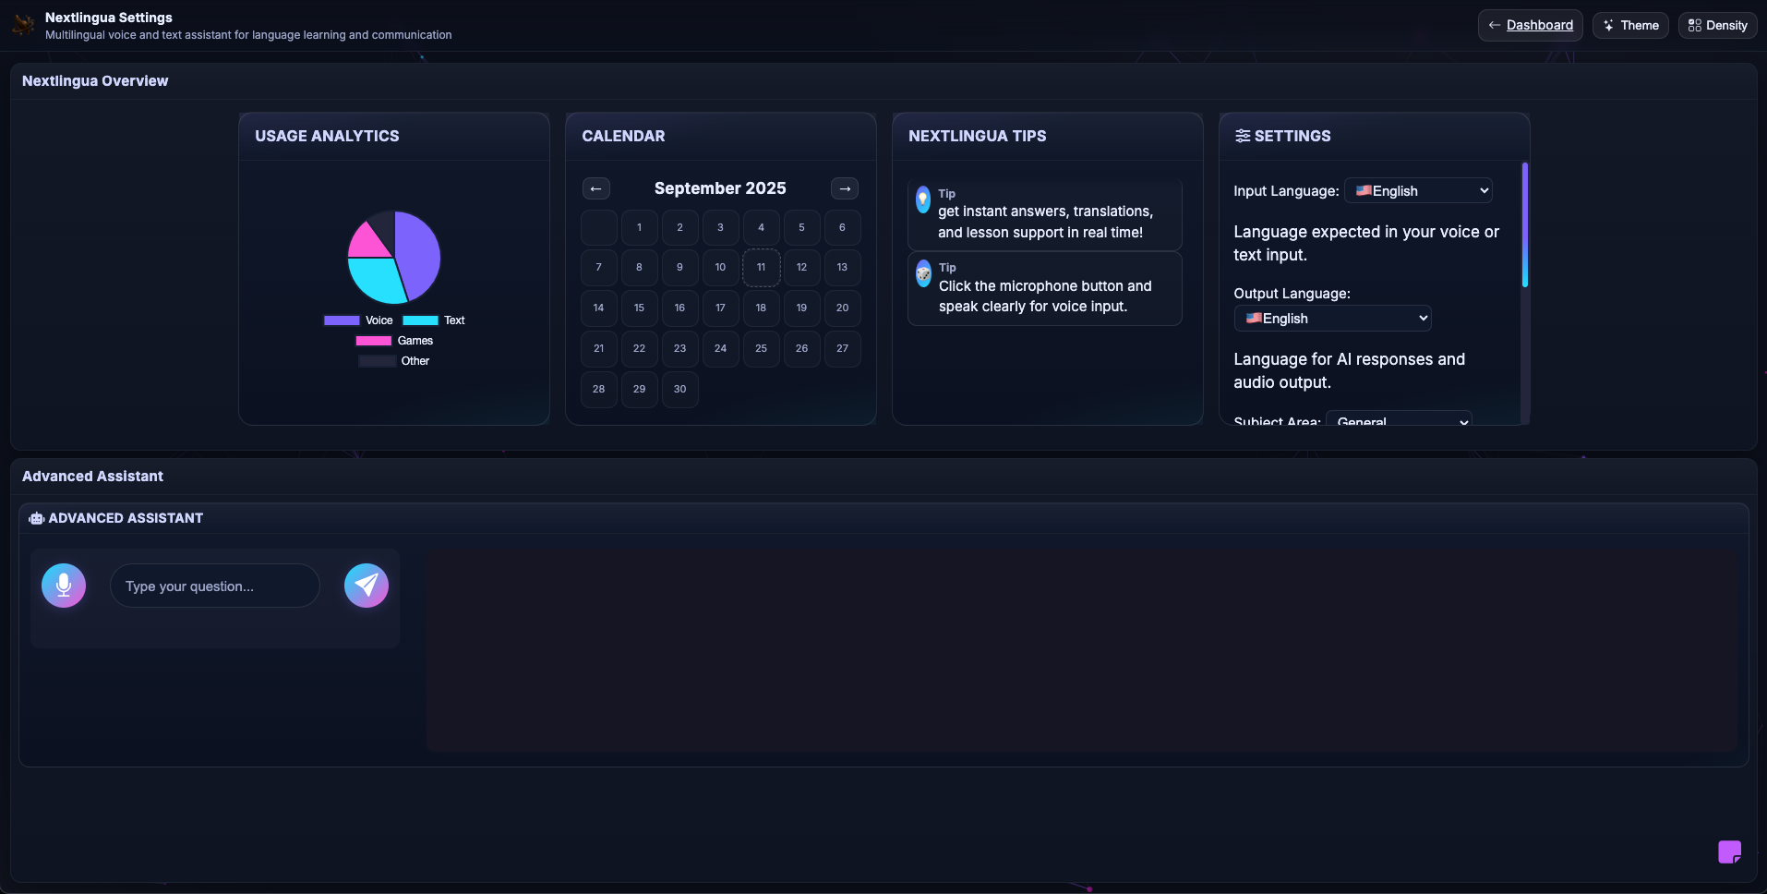Click the tip about instant answers
Image resolution: width=1767 pixels, height=894 pixels.
click(1045, 214)
